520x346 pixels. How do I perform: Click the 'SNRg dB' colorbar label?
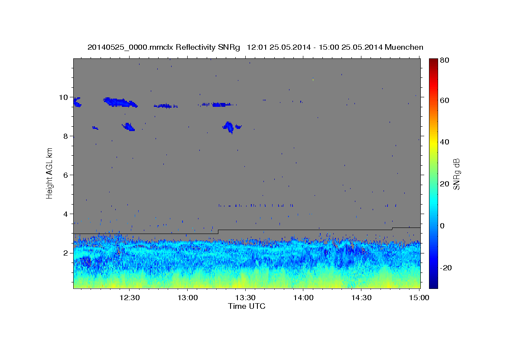click(456, 174)
